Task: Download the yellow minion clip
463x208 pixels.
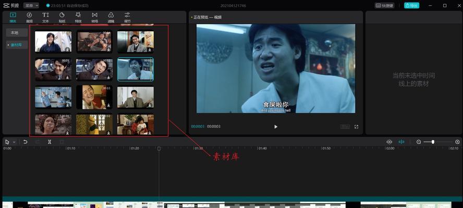Action: [108, 133]
